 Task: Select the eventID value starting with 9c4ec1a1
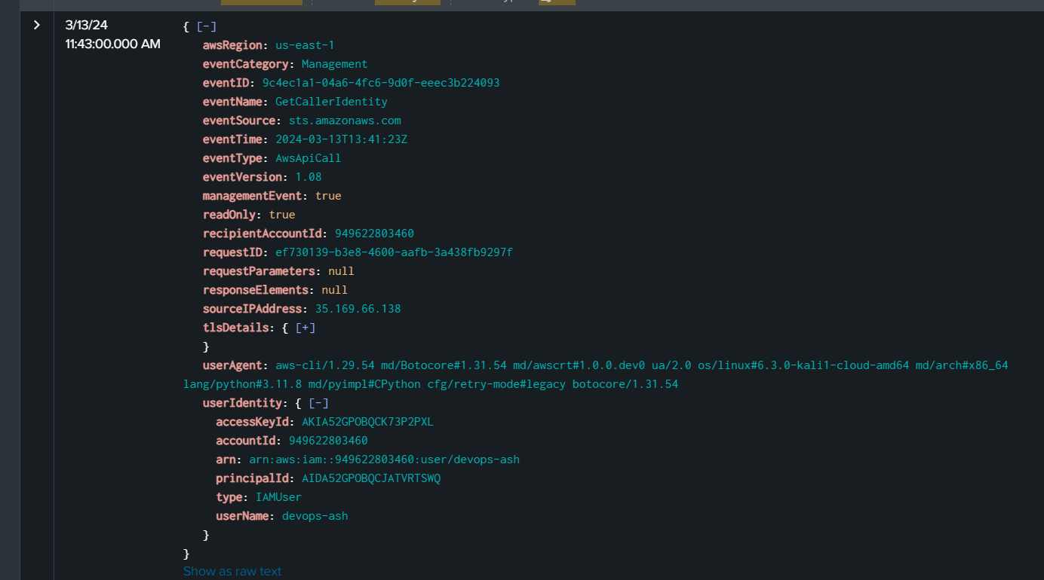[x=380, y=83]
